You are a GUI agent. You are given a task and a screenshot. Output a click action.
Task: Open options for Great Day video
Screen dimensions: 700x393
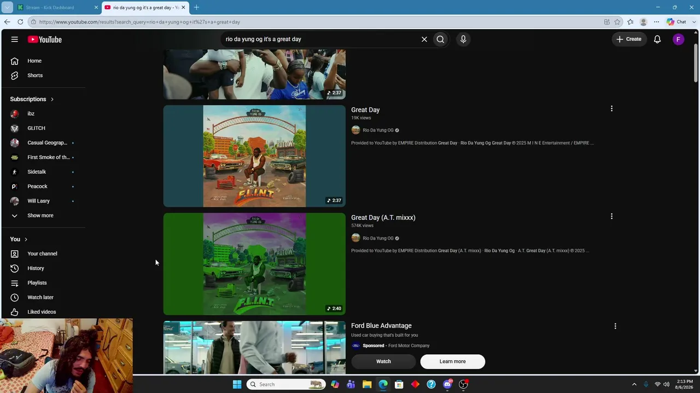pyautogui.click(x=611, y=109)
